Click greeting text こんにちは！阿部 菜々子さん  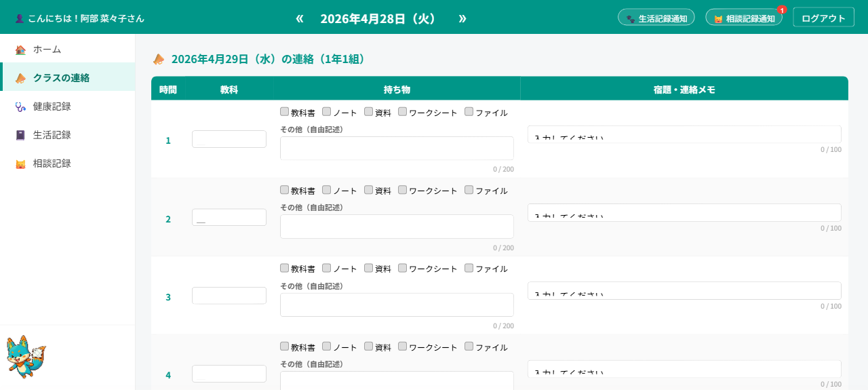pyautogui.click(x=86, y=18)
